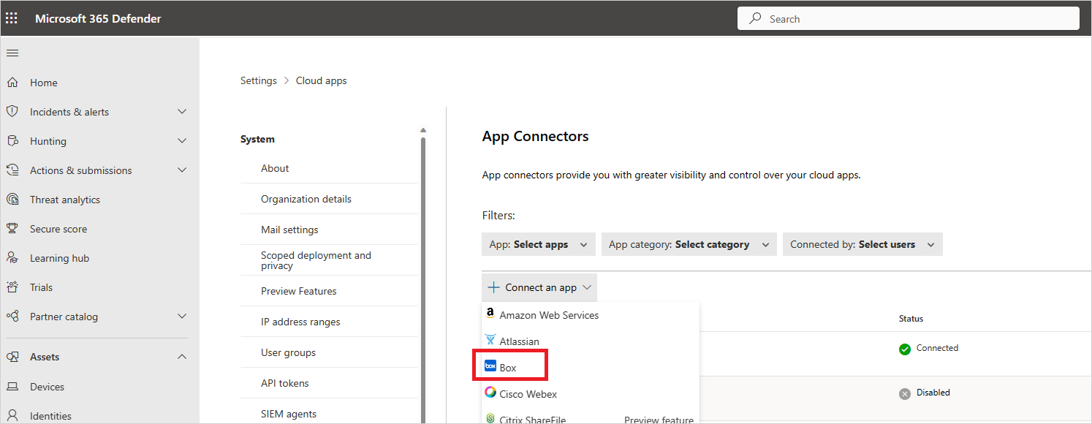Open the App: Select apps filter
The width and height of the screenshot is (1092, 424).
coord(539,245)
